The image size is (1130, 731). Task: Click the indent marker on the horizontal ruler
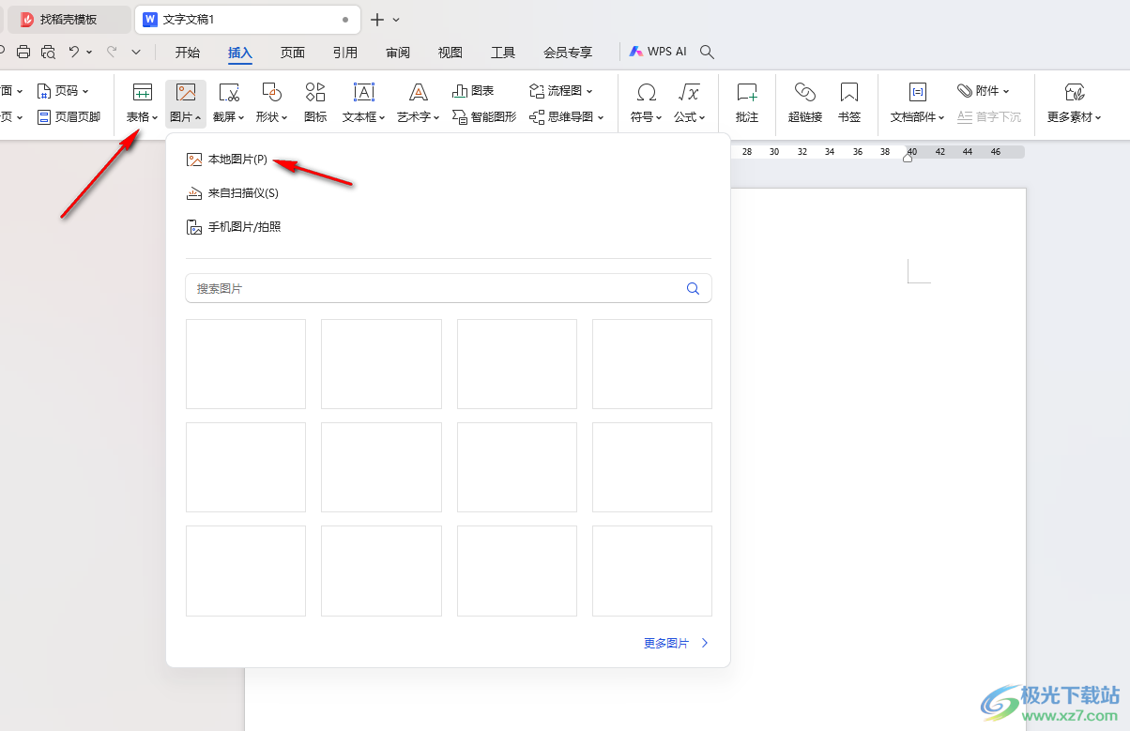pyautogui.click(x=907, y=157)
